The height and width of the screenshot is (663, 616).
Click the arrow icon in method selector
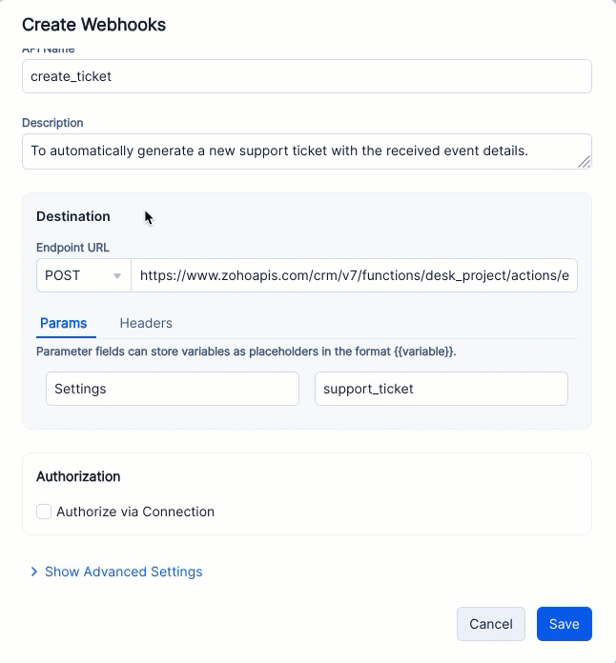pyautogui.click(x=117, y=276)
